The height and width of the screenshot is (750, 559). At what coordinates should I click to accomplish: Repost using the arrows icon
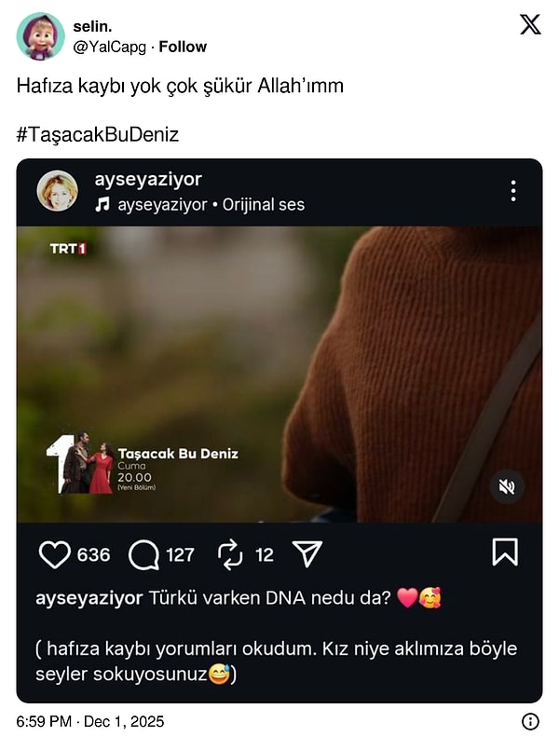[230, 554]
